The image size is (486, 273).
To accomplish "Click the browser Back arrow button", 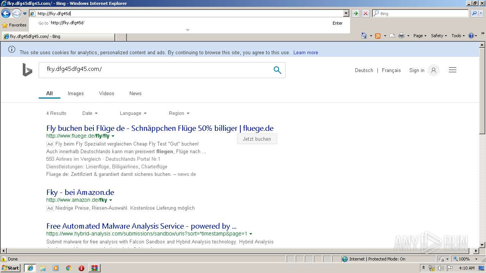I will pyautogui.click(x=6, y=14).
